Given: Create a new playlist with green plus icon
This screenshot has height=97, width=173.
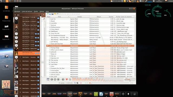Looking at the screenshot, I should (x=48, y=14).
